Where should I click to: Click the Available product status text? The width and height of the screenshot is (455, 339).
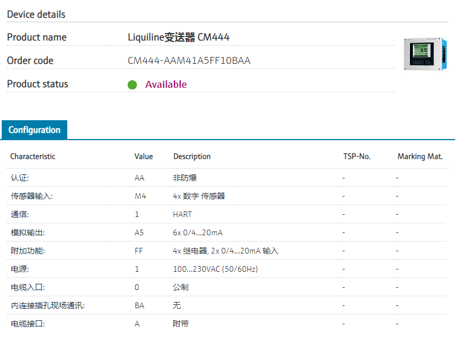point(166,84)
